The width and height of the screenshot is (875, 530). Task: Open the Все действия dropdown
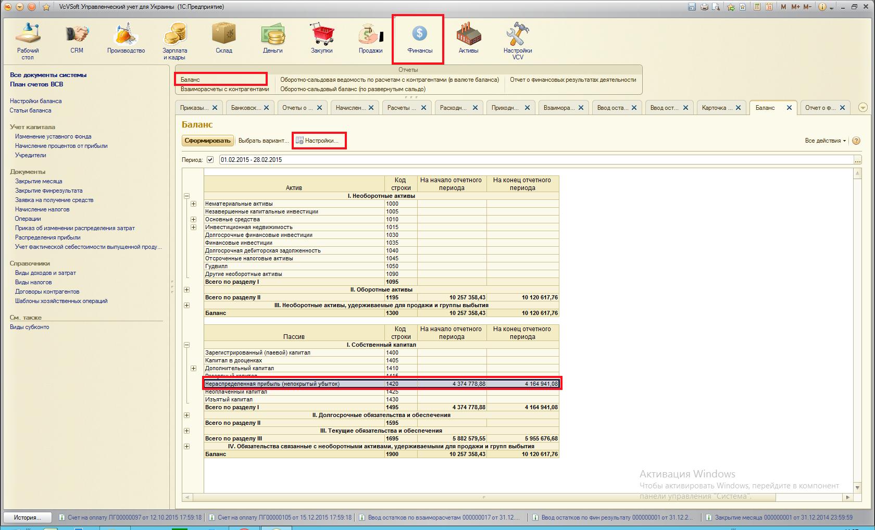(x=825, y=141)
